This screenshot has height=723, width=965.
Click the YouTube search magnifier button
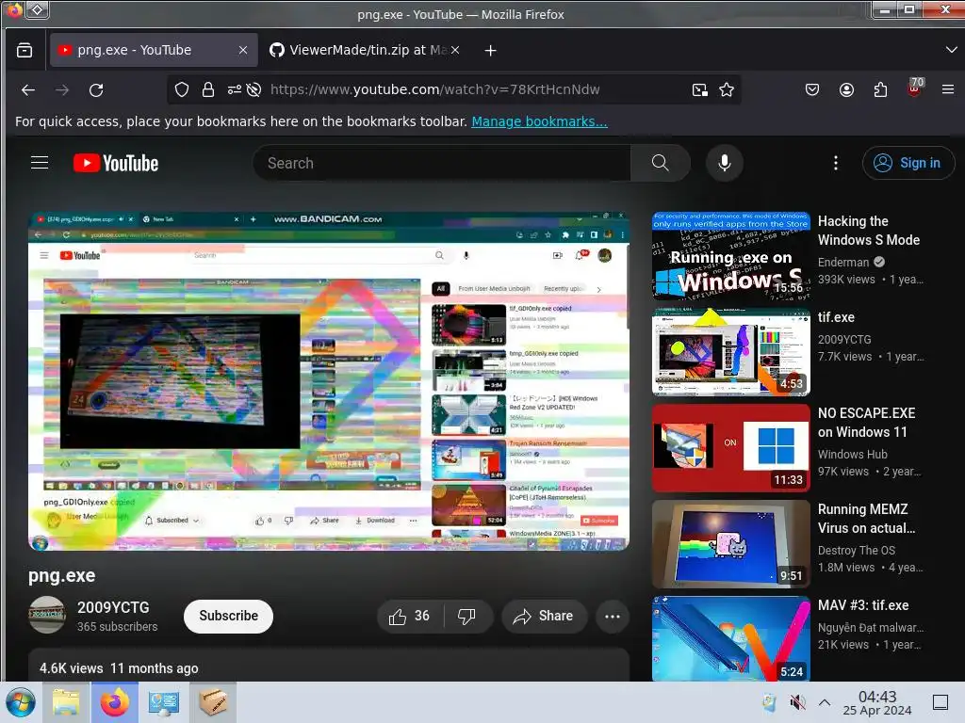click(661, 163)
